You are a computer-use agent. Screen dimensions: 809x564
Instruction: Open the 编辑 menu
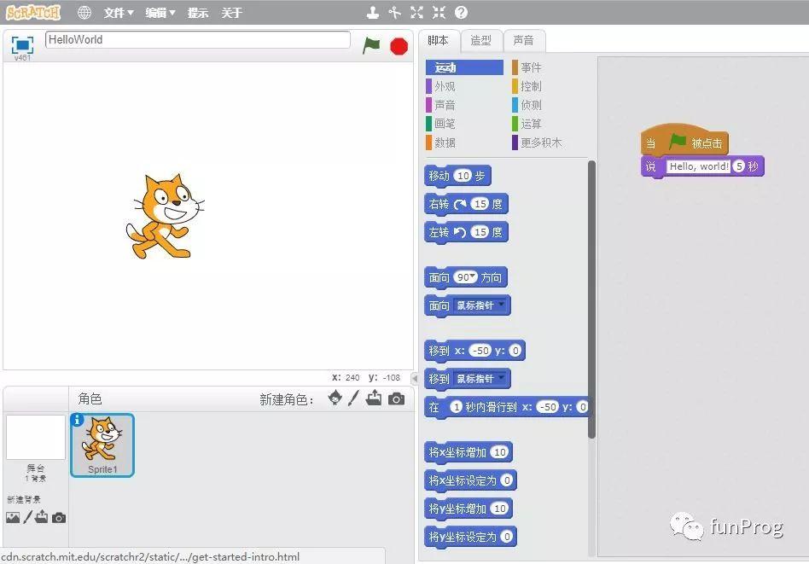coord(160,13)
